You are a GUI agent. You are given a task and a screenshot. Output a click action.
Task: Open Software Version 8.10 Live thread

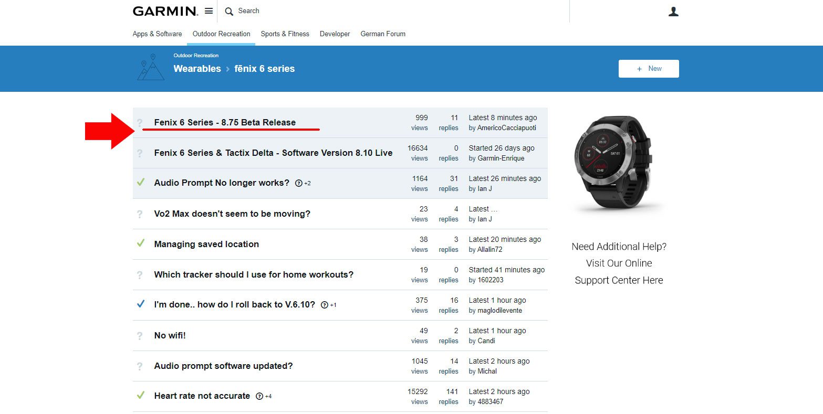pos(273,153)
